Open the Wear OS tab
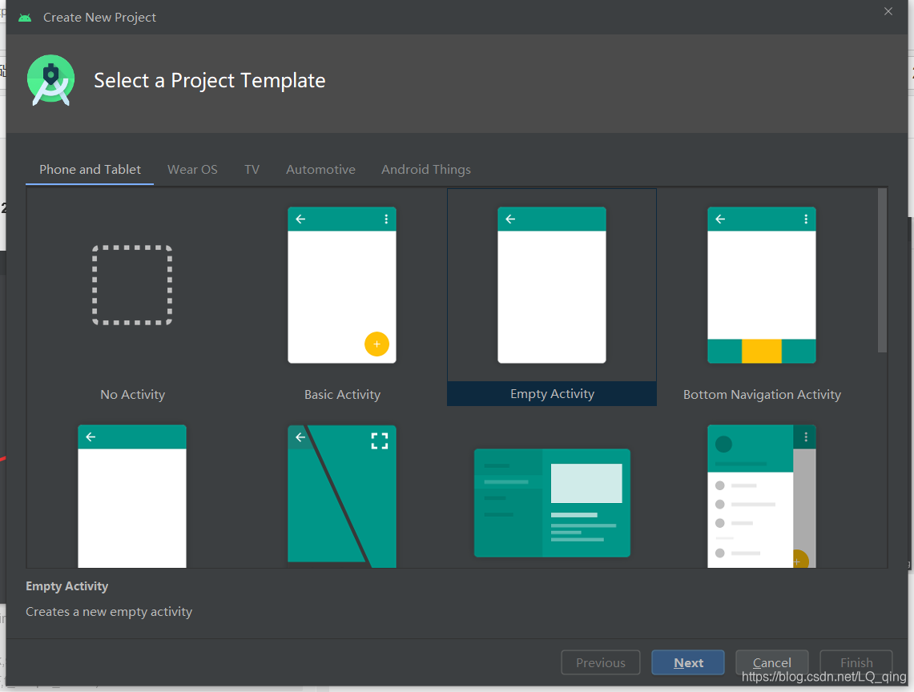 point(192,170)
